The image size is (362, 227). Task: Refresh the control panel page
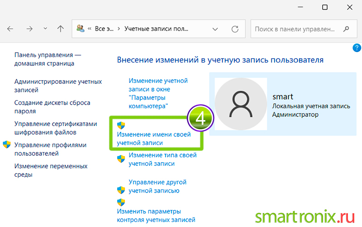(235, 29)
